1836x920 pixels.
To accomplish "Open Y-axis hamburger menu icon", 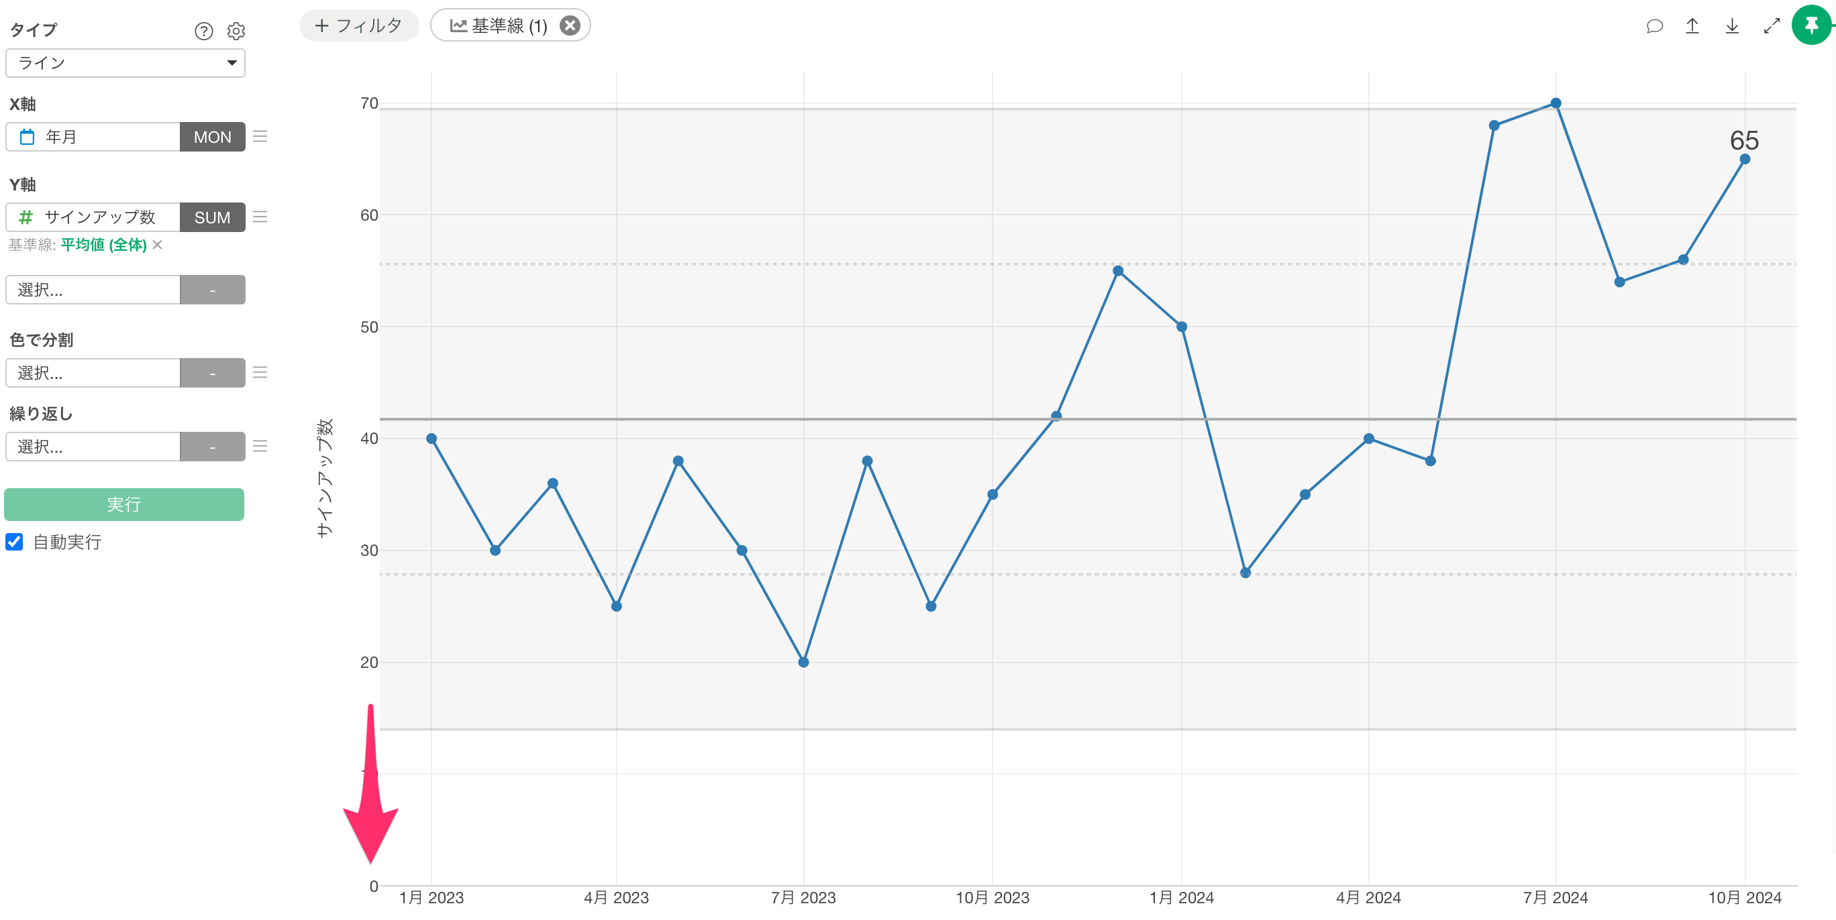I will pyautogui.click(x=260, y=217).
